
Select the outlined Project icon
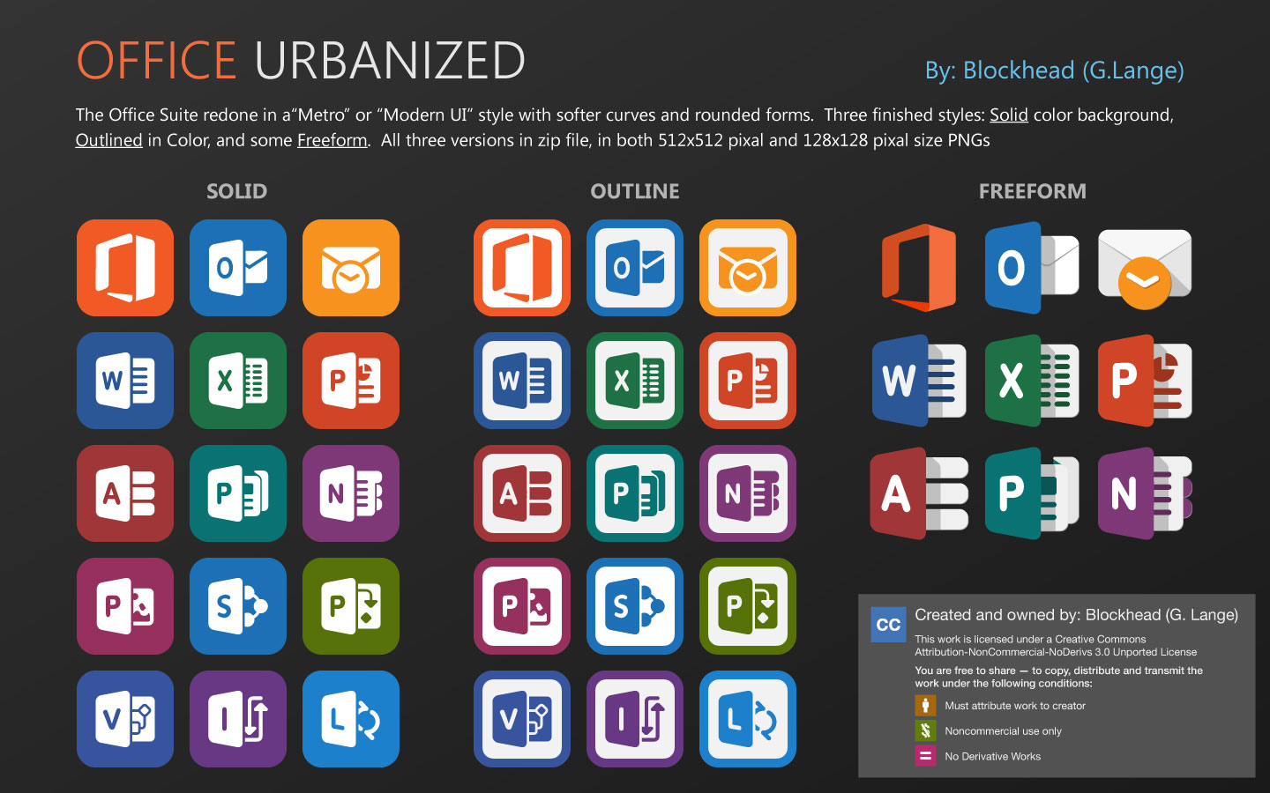click(x=748, y=606)
